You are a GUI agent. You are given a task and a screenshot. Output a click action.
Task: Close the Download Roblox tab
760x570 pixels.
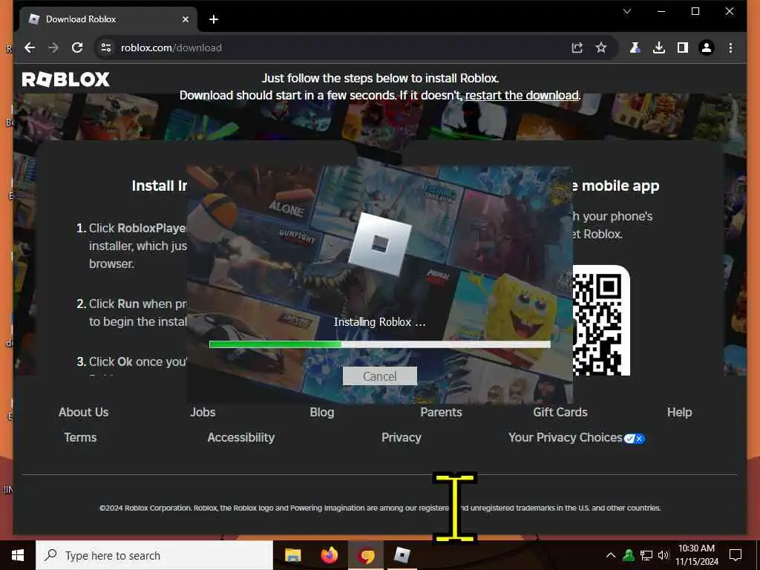[185, 19]
